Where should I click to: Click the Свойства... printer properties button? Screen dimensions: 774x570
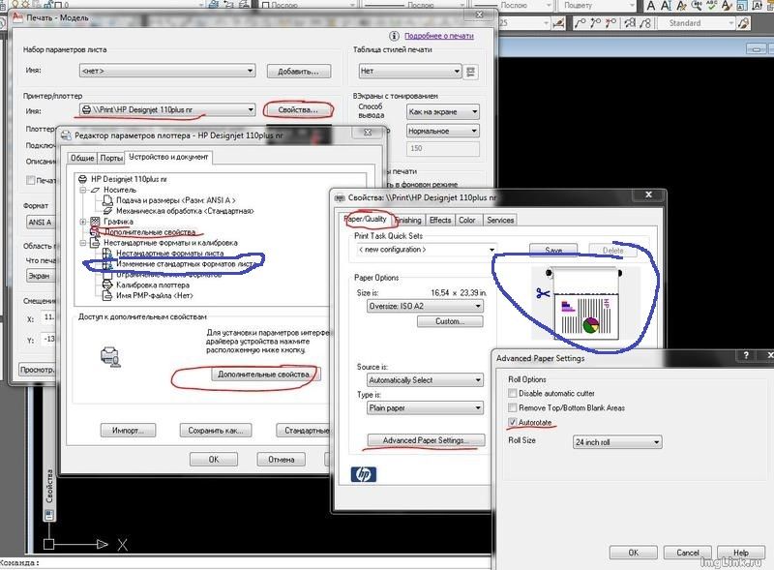click(x=298, y=109)
